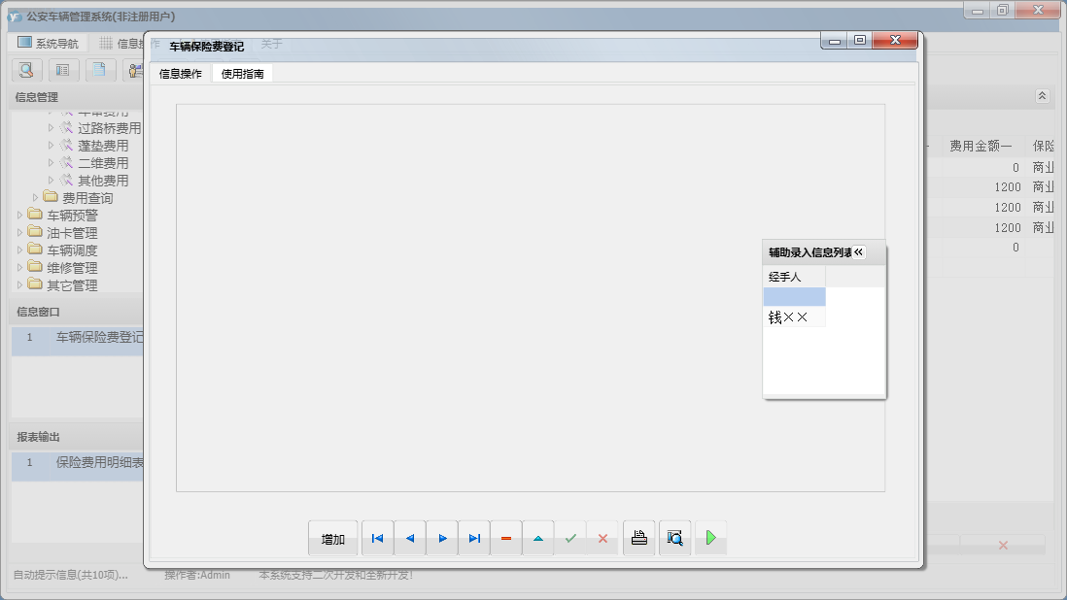Expand 油卡管理 folder

tap(19, 232)
